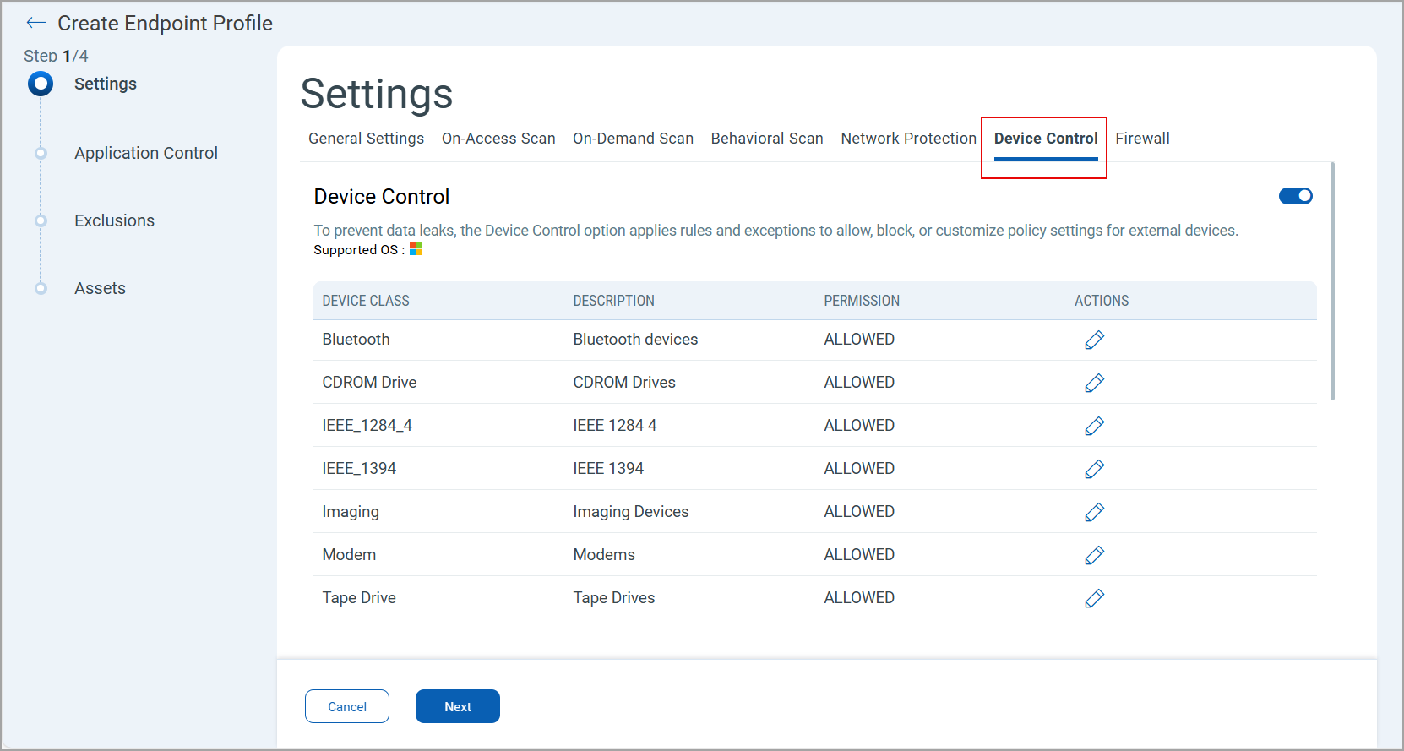Disable the Device Control toggle
1404x751 pixels.
1295,196
